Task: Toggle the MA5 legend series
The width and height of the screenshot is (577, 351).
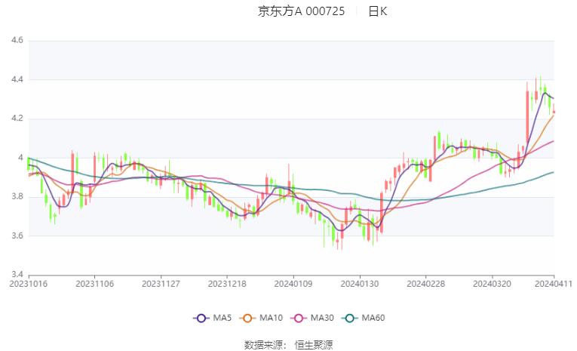Action: [213, 318]
